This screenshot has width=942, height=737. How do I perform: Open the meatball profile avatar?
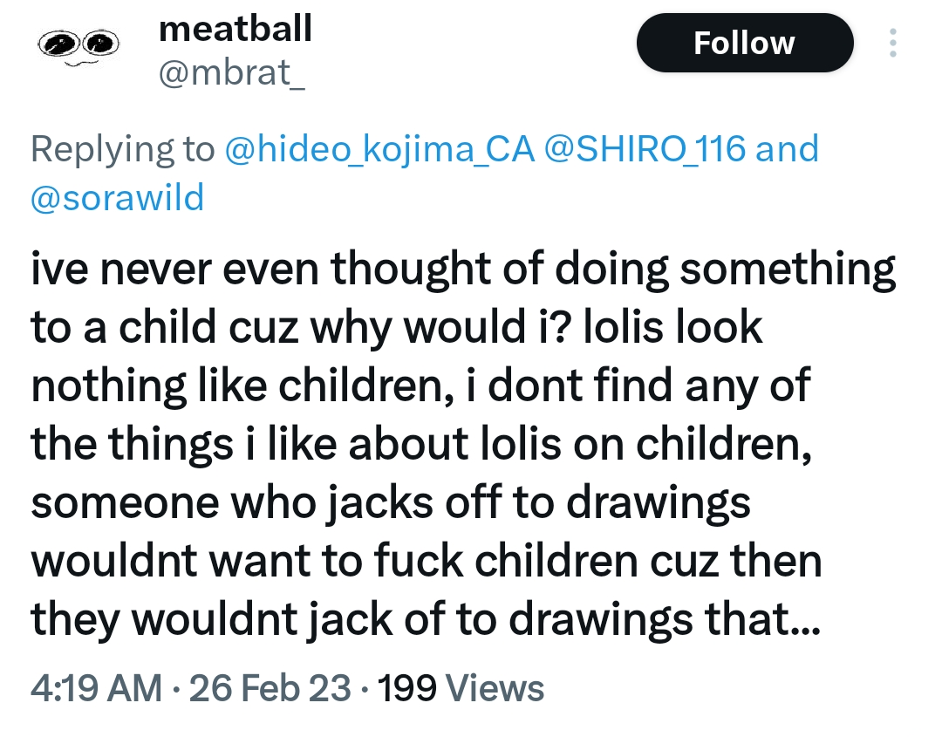click(x=78, y=45)
